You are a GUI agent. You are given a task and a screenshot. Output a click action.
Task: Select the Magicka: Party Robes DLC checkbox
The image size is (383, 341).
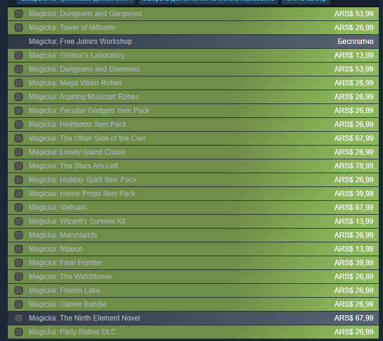pos(19,332)
